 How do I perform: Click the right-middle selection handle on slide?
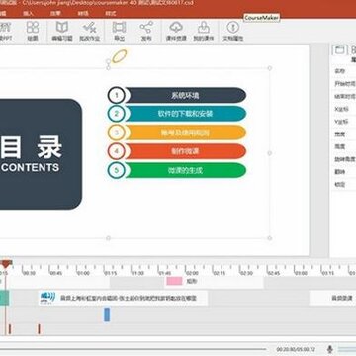[270, 153]
